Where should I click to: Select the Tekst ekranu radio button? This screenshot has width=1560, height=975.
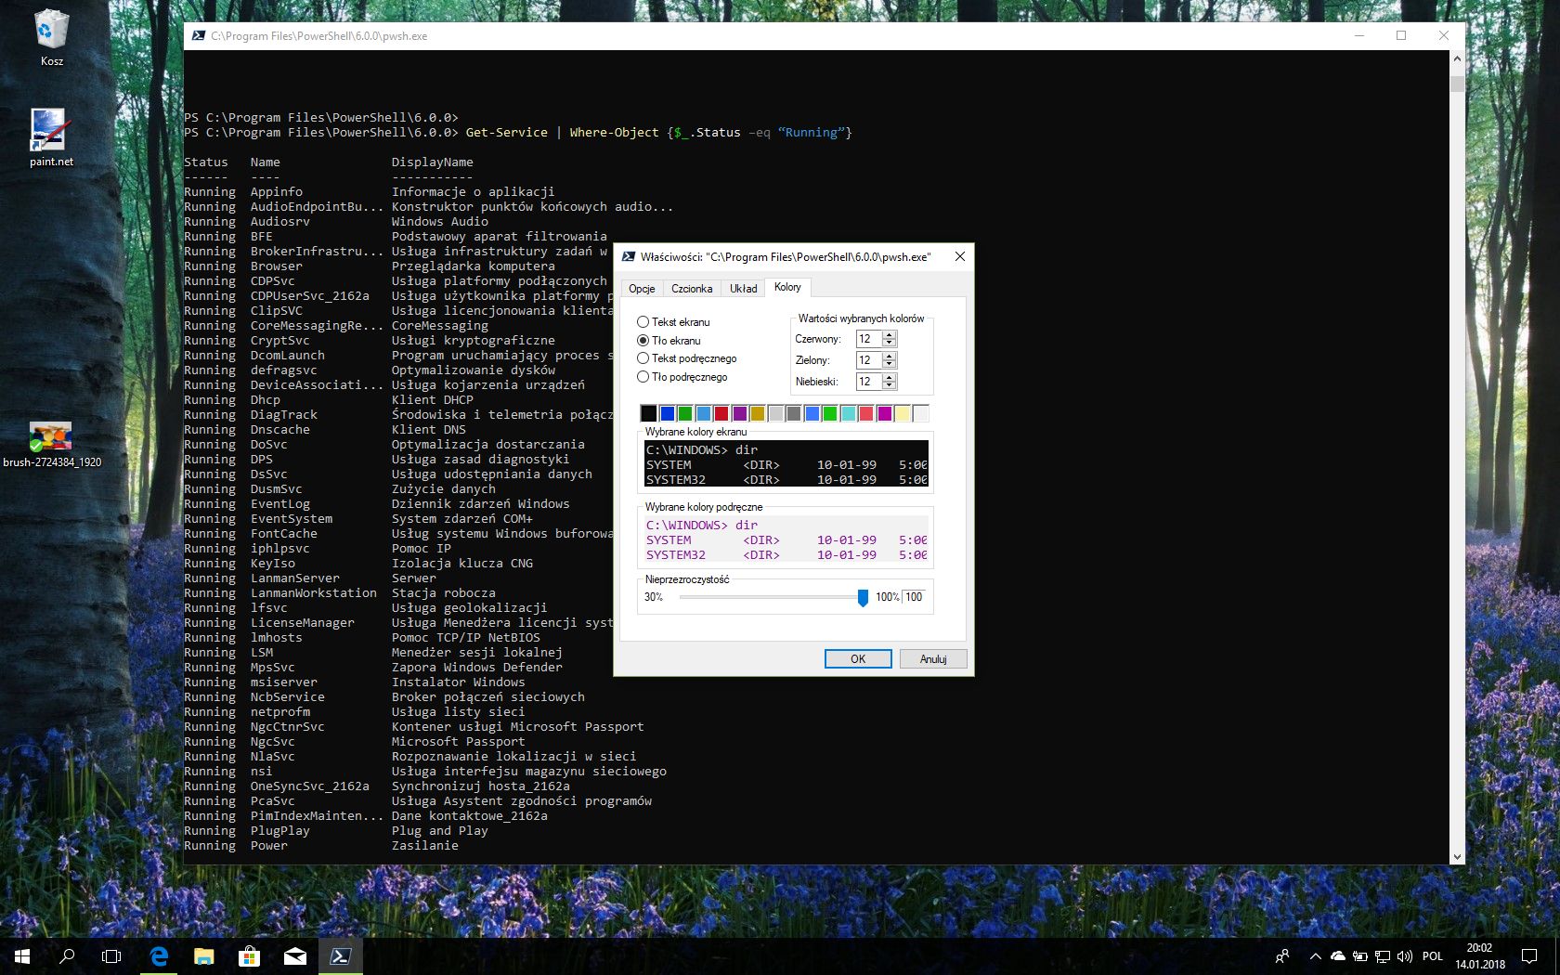pyautogui.click(x=643, y=321)
